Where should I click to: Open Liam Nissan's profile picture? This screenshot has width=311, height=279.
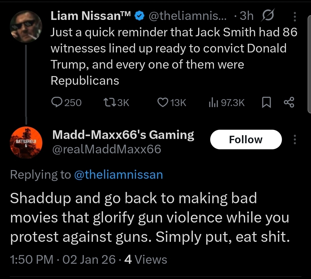[x=26, y=27]
